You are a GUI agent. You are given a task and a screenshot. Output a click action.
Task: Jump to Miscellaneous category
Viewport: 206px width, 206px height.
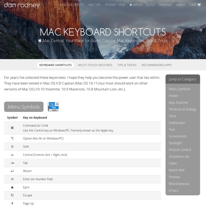pos(179,184)
